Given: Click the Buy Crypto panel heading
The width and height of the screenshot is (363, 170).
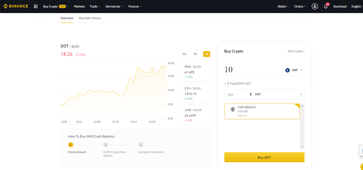Looking at the screenshot, I should pos(234,51).
